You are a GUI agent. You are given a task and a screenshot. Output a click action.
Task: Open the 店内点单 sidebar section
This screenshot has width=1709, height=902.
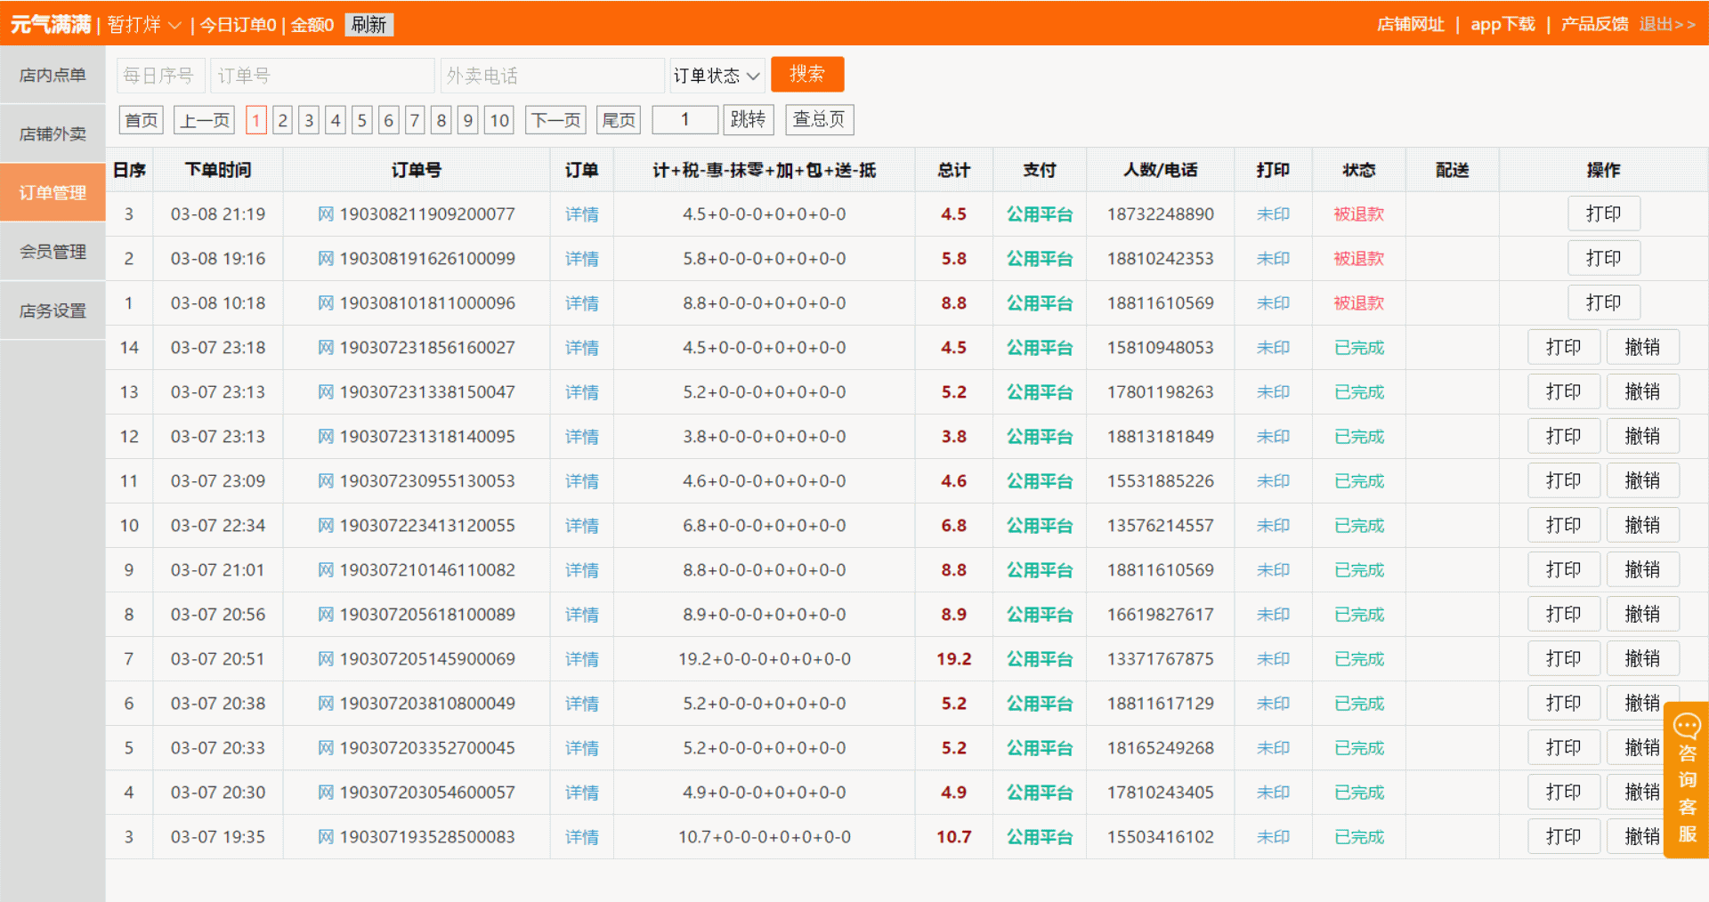(53, 76)
